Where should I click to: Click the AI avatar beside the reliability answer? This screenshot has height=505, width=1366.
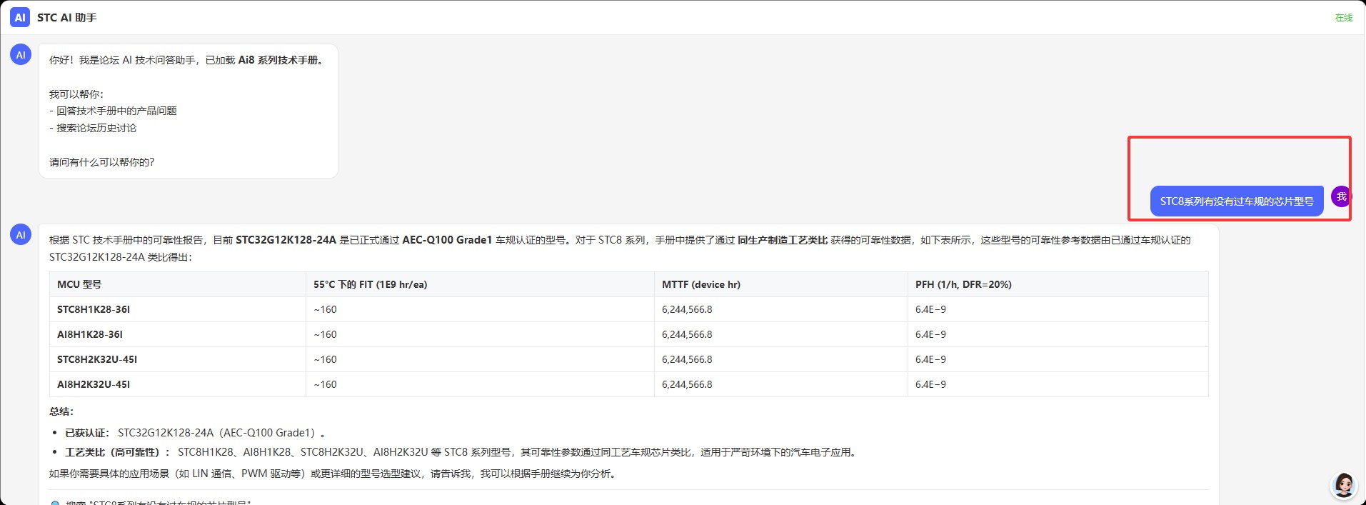(x=21, y=234)
